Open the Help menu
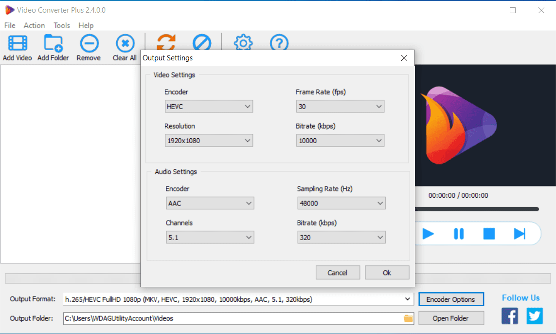 coord(86,25)
